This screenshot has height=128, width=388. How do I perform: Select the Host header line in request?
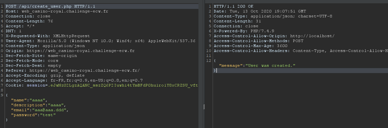pos(57,12)
